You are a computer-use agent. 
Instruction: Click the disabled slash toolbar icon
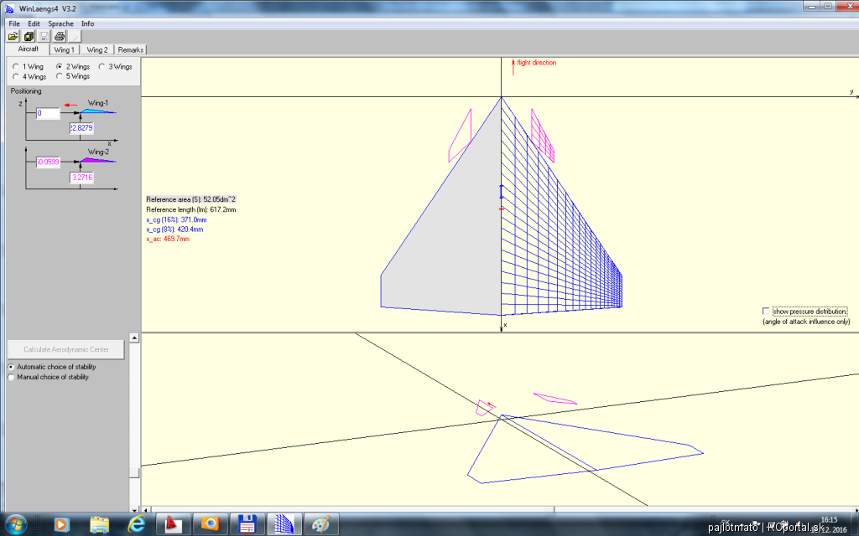75,37
